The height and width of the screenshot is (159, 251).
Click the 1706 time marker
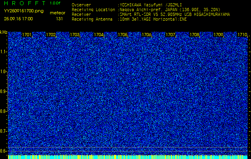[x=146, y=35]
